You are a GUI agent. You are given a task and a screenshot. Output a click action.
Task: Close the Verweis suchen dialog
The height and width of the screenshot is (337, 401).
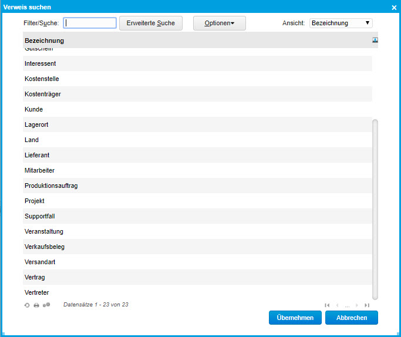tap(394, 7)
